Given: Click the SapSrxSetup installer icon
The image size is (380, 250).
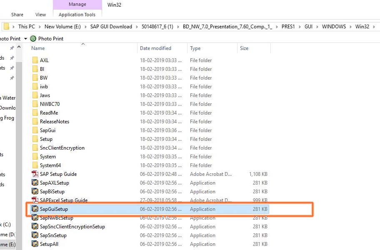Looking at the screenshot, I should click(x=35, y=235).
